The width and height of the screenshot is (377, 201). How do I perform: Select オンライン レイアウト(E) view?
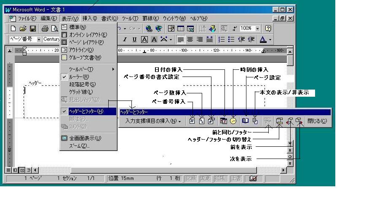(88, 35)
